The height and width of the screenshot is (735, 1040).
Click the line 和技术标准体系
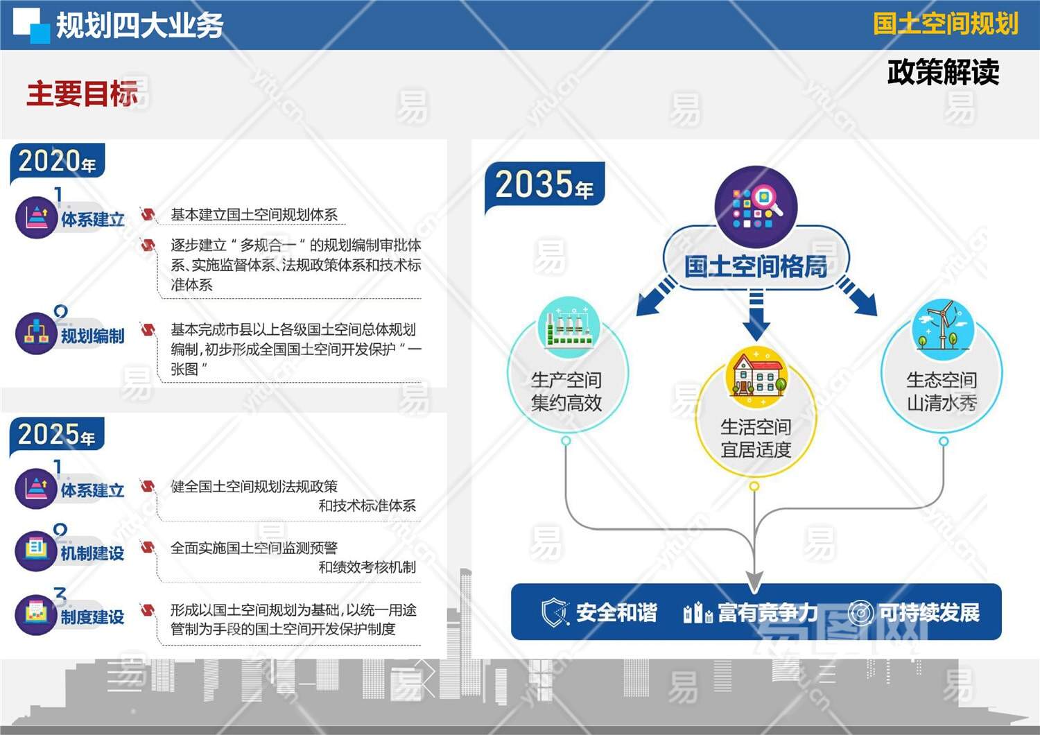point(367,506)
